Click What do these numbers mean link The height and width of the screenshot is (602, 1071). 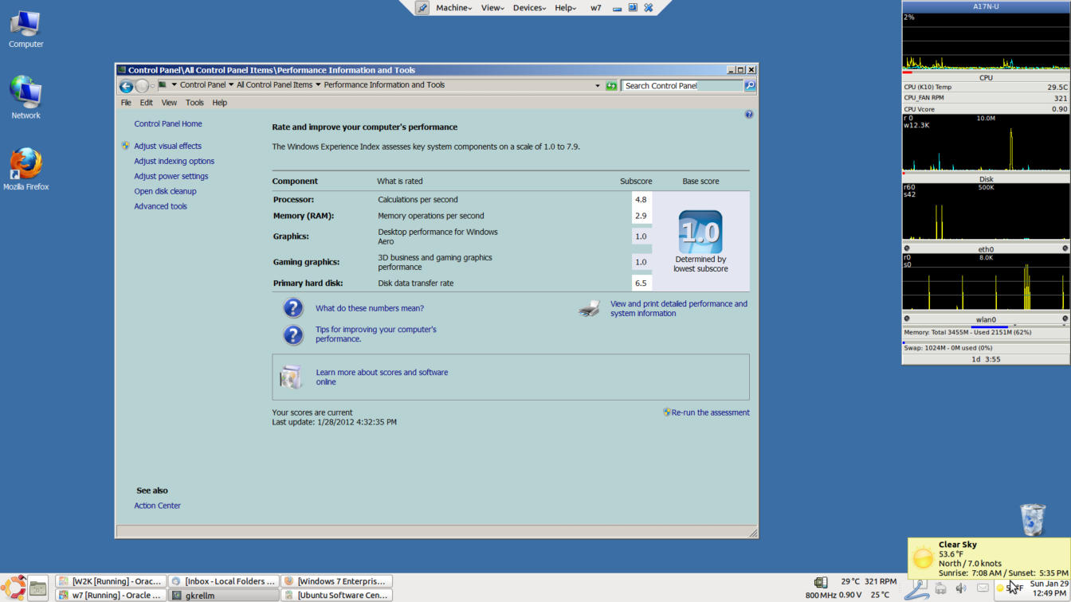pyautogui.click(x=370, y=308)
